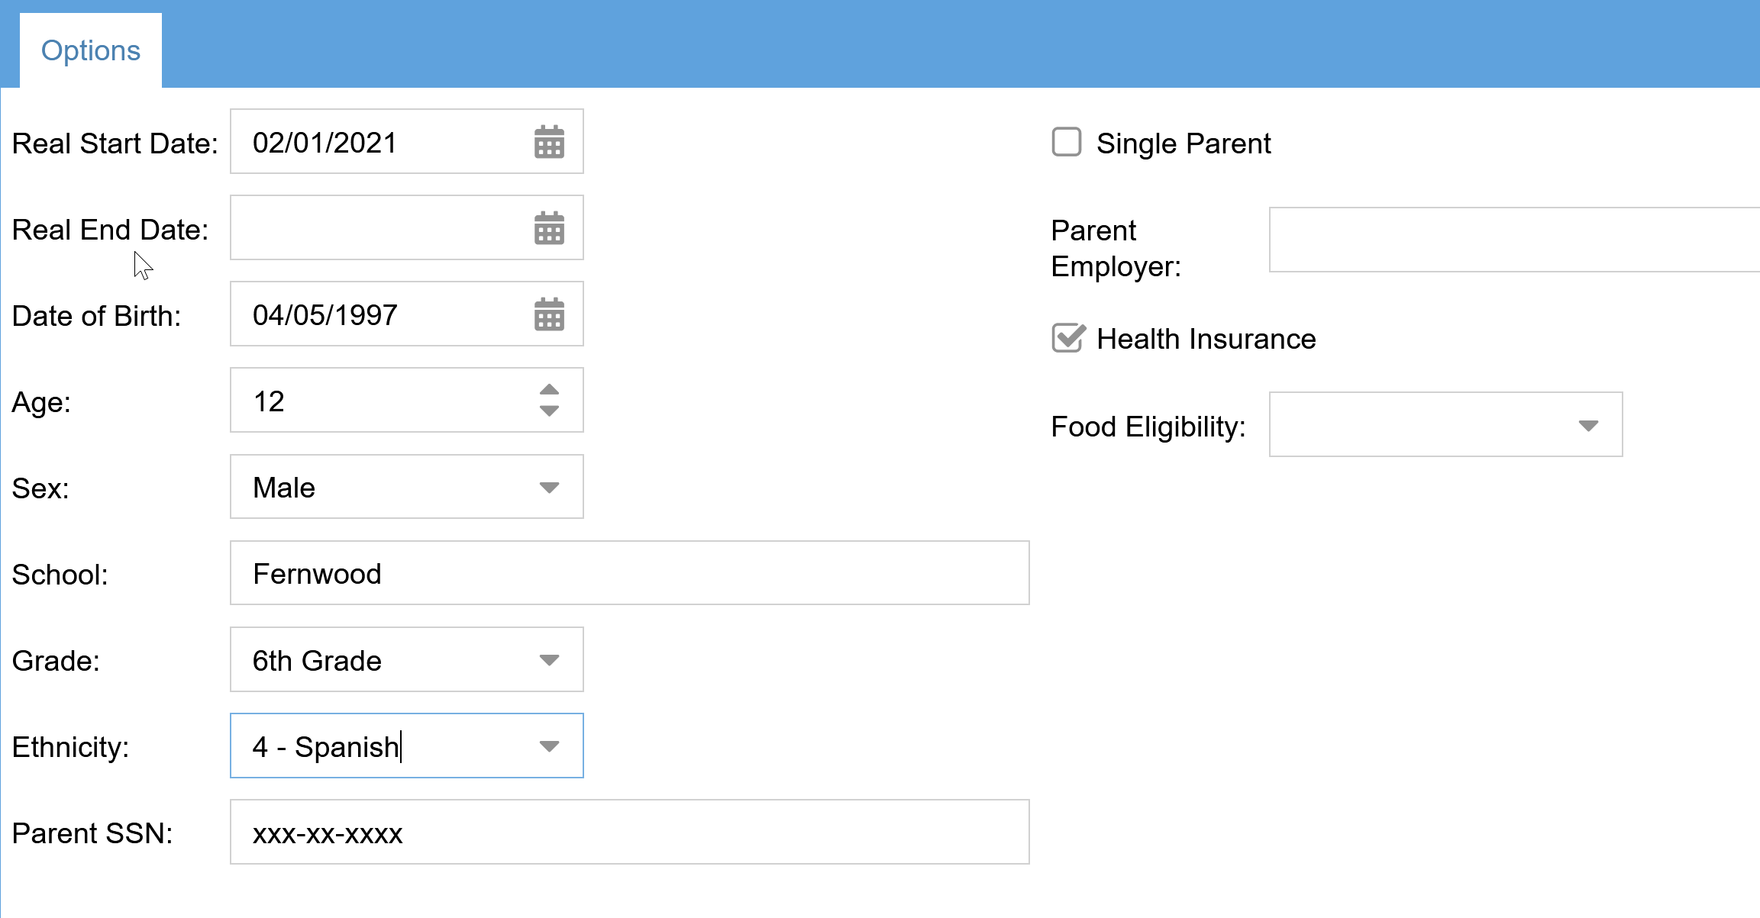Focus the Parent Employer text field
This screenshot has width=1760, height=918.
[x=1512, y=240]
